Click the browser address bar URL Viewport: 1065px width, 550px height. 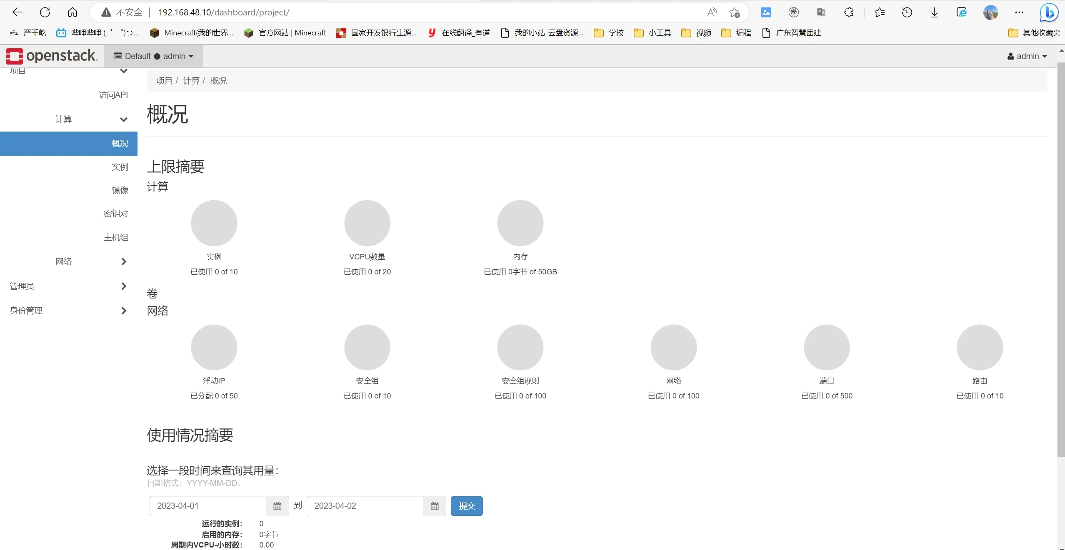[224, 12]
